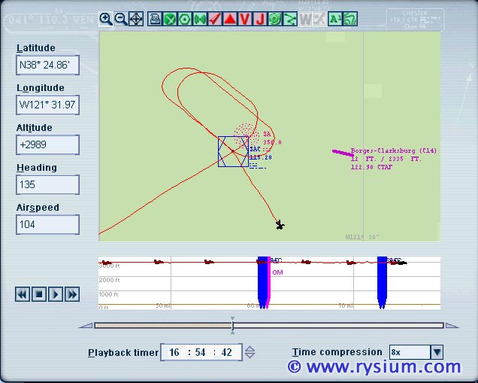Click the red V Victor airways icon
Screen dimensions: 478x383
(245, 19)
